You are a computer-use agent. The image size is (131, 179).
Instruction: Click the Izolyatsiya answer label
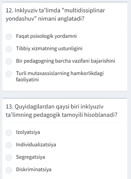28,132
